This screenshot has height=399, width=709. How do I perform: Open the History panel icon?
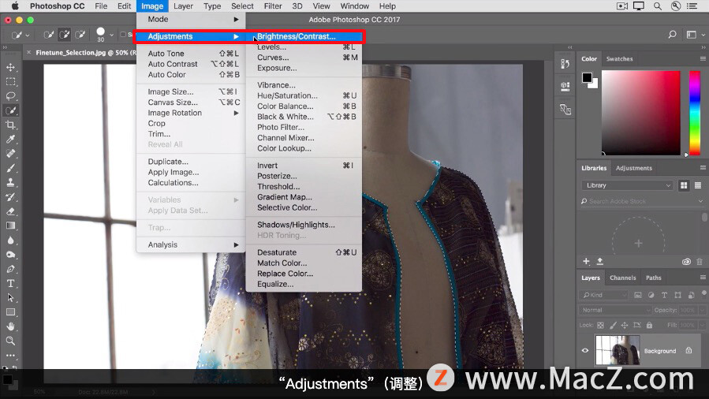(x=565, y=64)
